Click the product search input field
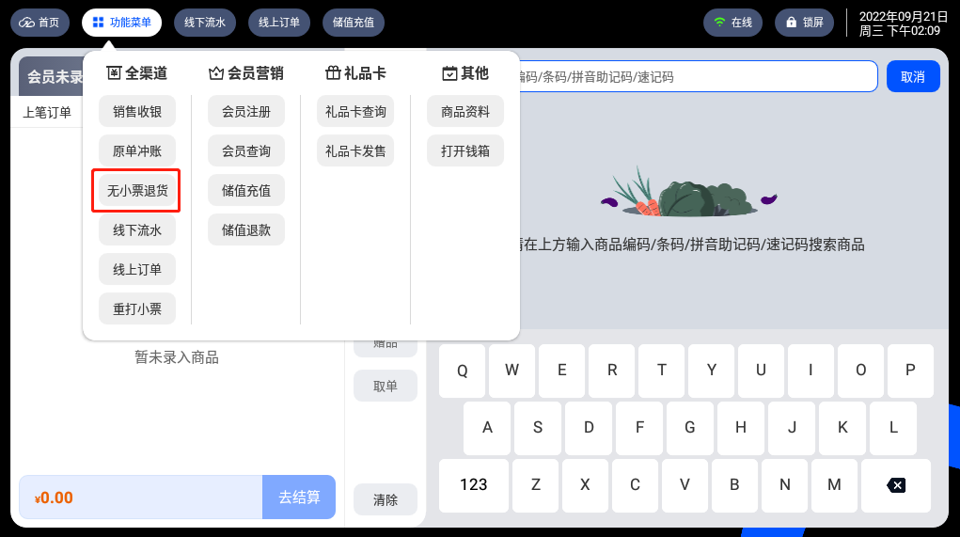Screen dimensions: 960x537 coord(698,76)
